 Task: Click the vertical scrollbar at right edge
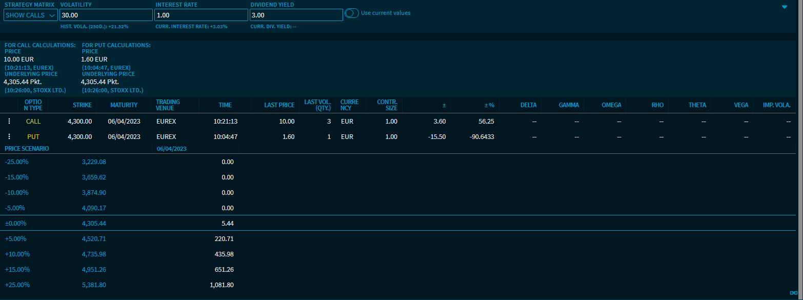(x=801, y=154)
